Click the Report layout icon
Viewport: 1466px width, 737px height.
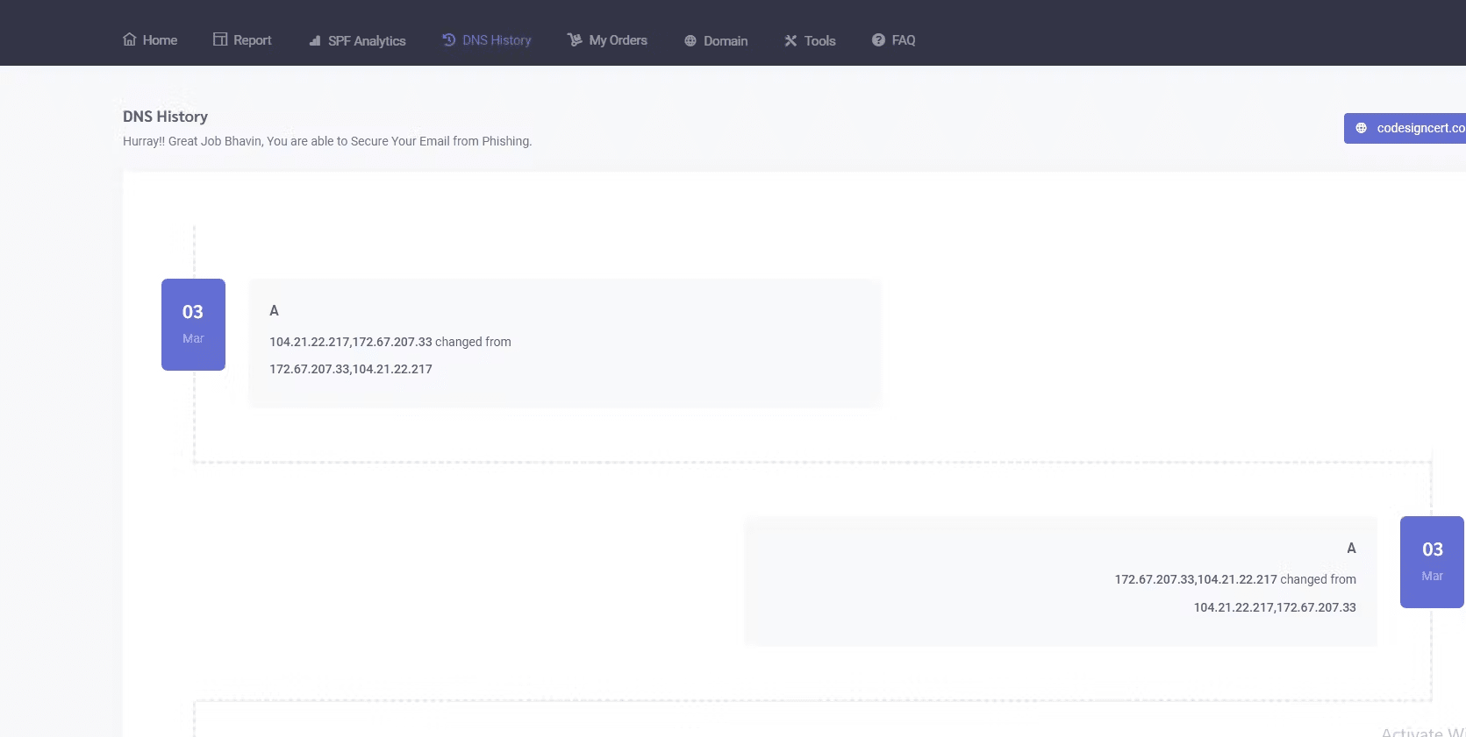(220, 39)
